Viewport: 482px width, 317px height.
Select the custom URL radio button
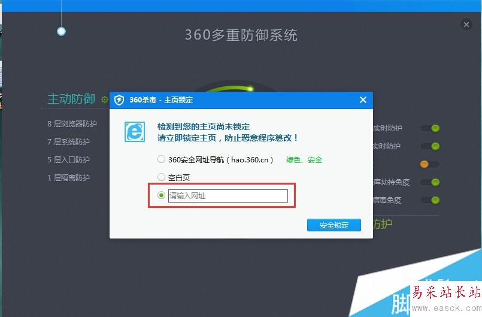click(162, 195)
